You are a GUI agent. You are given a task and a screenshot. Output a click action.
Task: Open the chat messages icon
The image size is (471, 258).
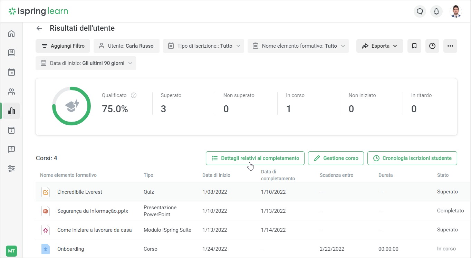point(420,11)
